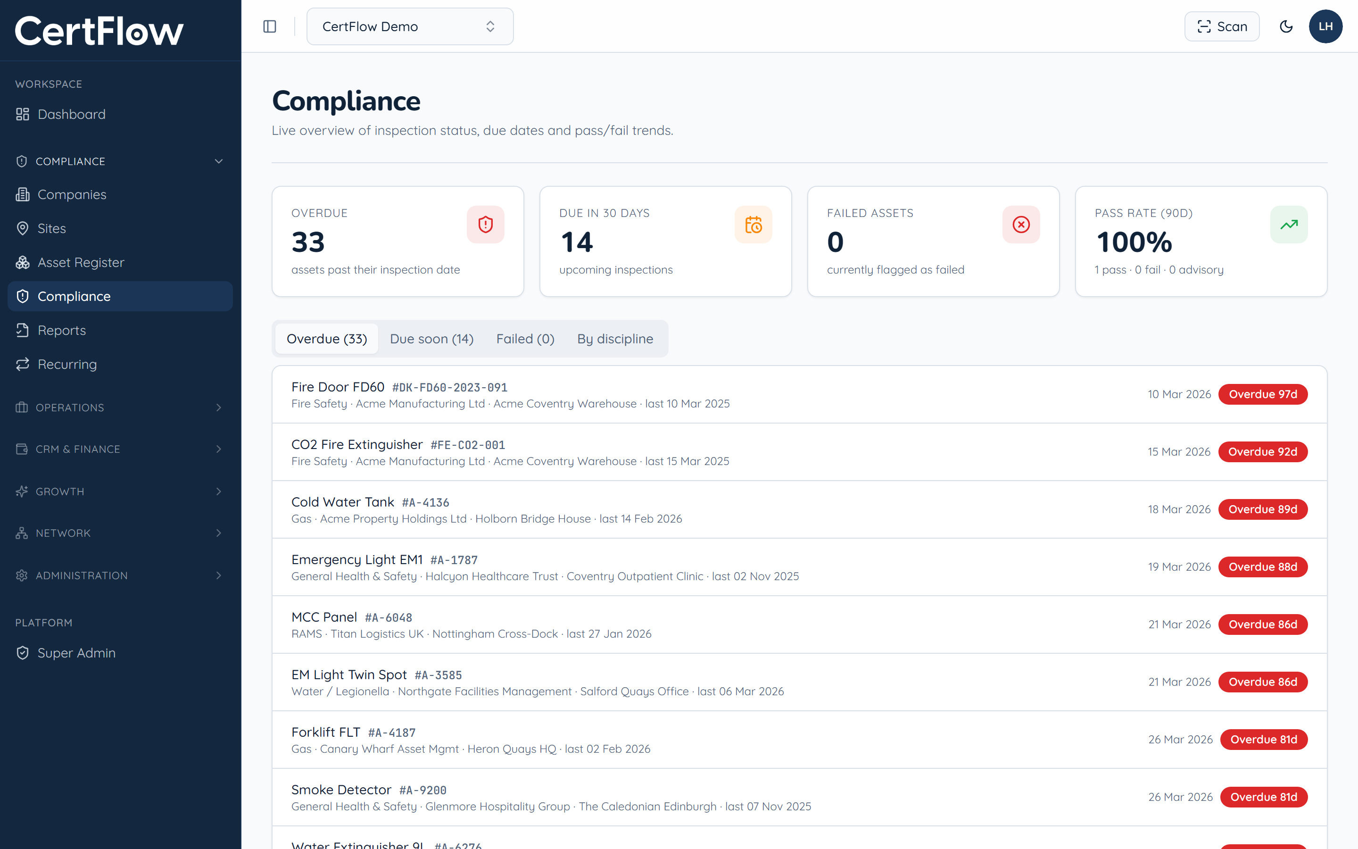Open the CO2 Fire Extinguisher row
Image resolution: width=1358 pixels, height=849 pixels.
point(799,452)
